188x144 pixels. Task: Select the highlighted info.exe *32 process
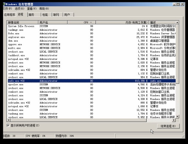point(91,81)
